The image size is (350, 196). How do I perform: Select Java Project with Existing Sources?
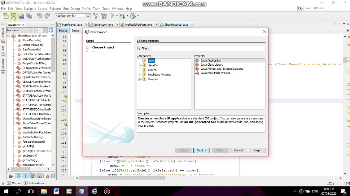click(x=221, y=69)
